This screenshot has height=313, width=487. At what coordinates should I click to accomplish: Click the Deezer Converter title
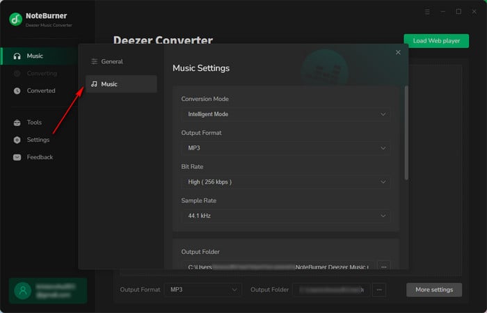163,40
